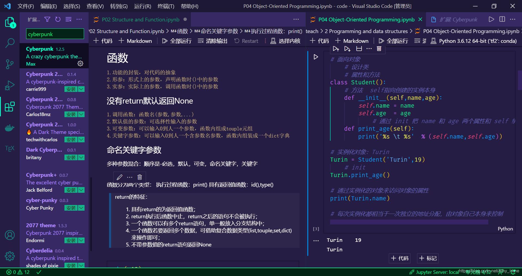Expand the dropdown beside carrie999's 安装 button
The height and width of the screenshot is (276, 522).
point(81,89)
